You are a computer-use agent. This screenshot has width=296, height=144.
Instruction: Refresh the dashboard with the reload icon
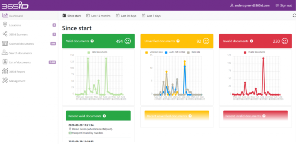(294, 16)
